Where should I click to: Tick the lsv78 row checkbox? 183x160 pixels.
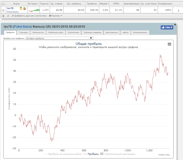(3, 10)
